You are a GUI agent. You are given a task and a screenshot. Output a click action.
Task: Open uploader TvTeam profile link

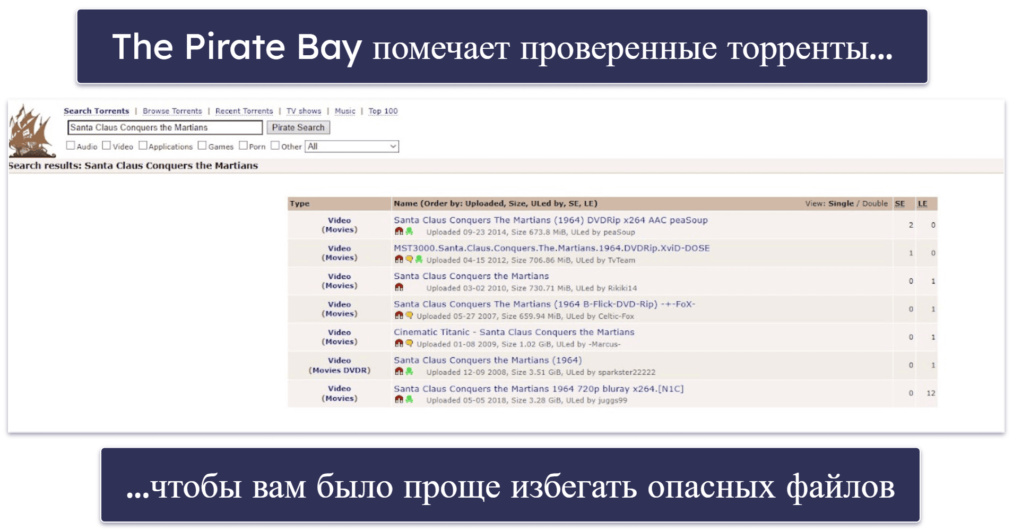pos(621,260)
